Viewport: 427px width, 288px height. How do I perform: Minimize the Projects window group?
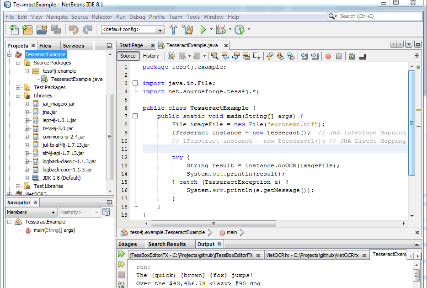click(x=109, y=46)
